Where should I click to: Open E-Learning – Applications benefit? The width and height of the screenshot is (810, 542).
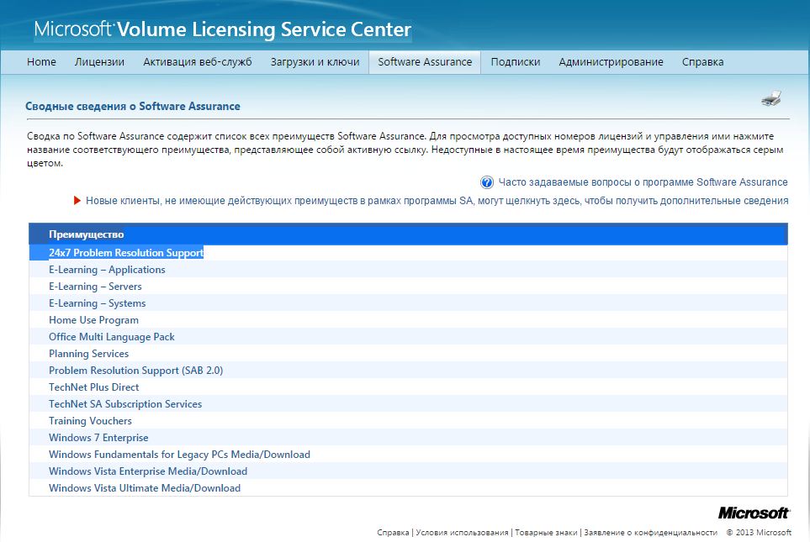[x=107, y=270]
